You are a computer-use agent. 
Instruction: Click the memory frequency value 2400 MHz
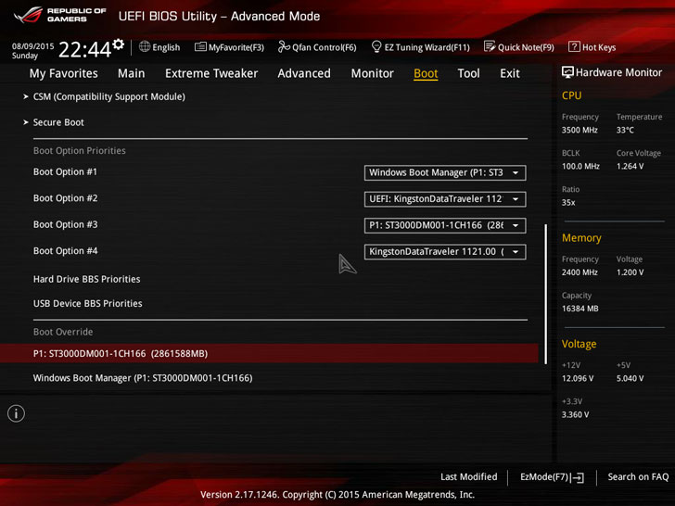click(x=579, y=272)
